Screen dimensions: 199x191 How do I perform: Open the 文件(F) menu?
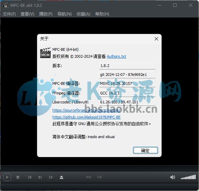[x=9, y=14]
